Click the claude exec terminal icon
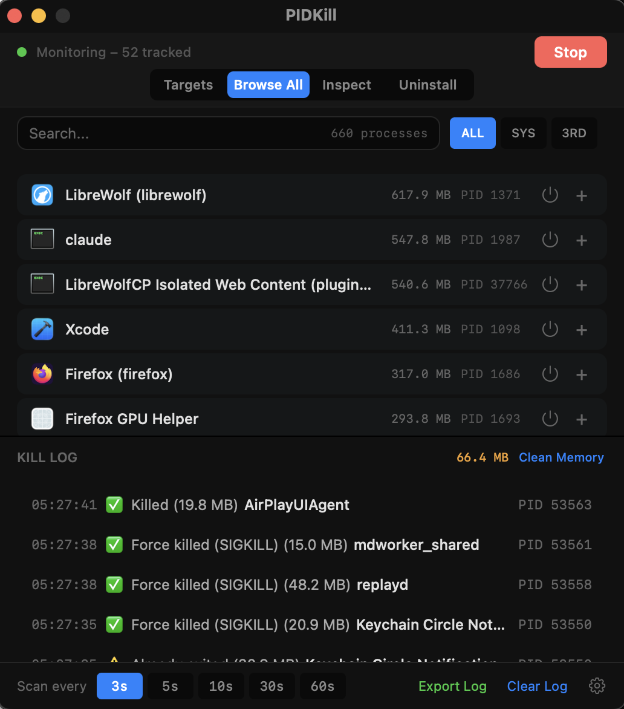The height and width of the screenshot is (709, 624). coord(42,239)
